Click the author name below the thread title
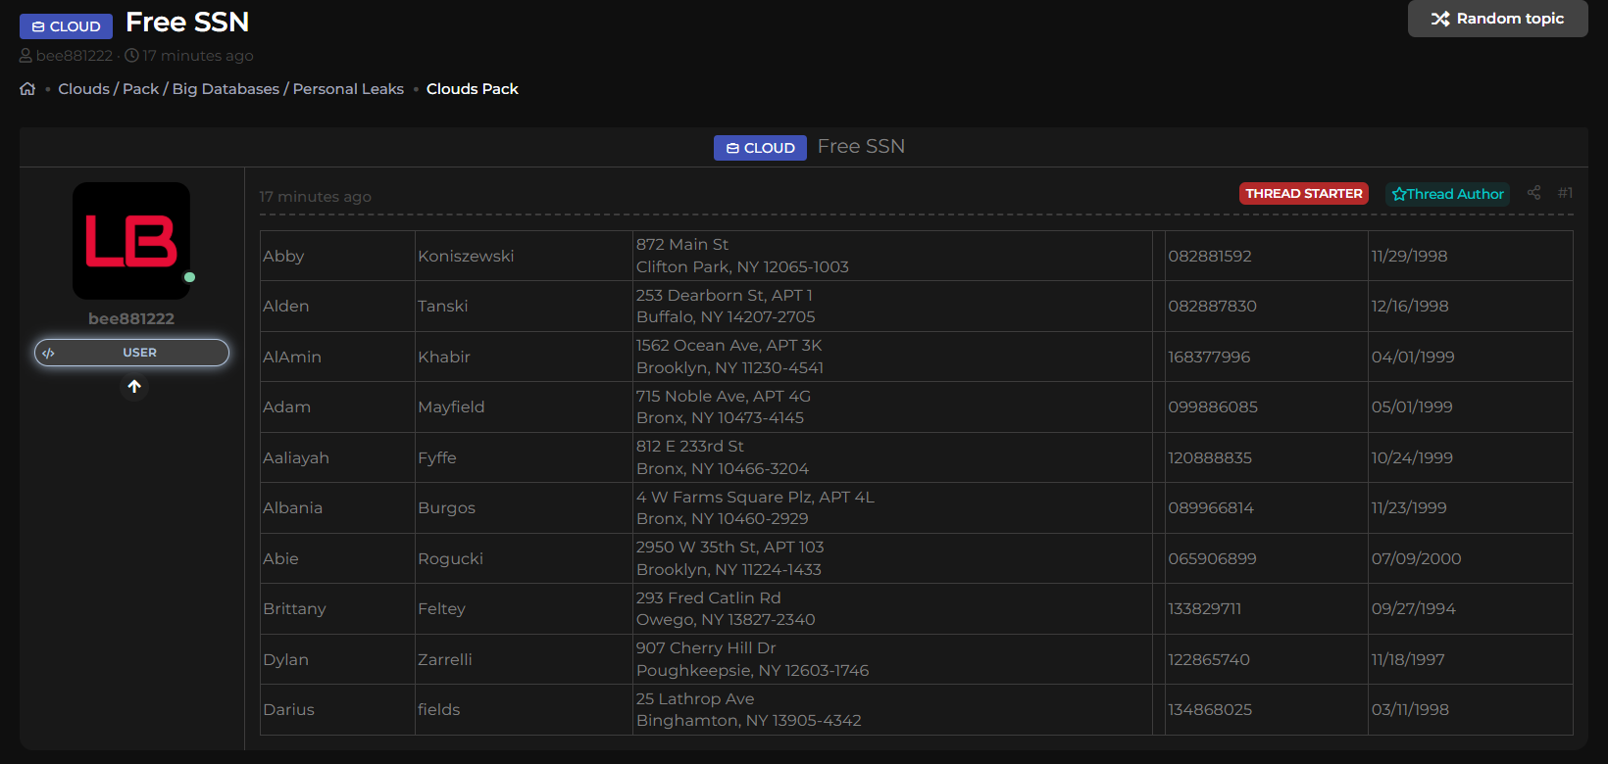This screenshot has width=1608, height=764. pos(75,56)
